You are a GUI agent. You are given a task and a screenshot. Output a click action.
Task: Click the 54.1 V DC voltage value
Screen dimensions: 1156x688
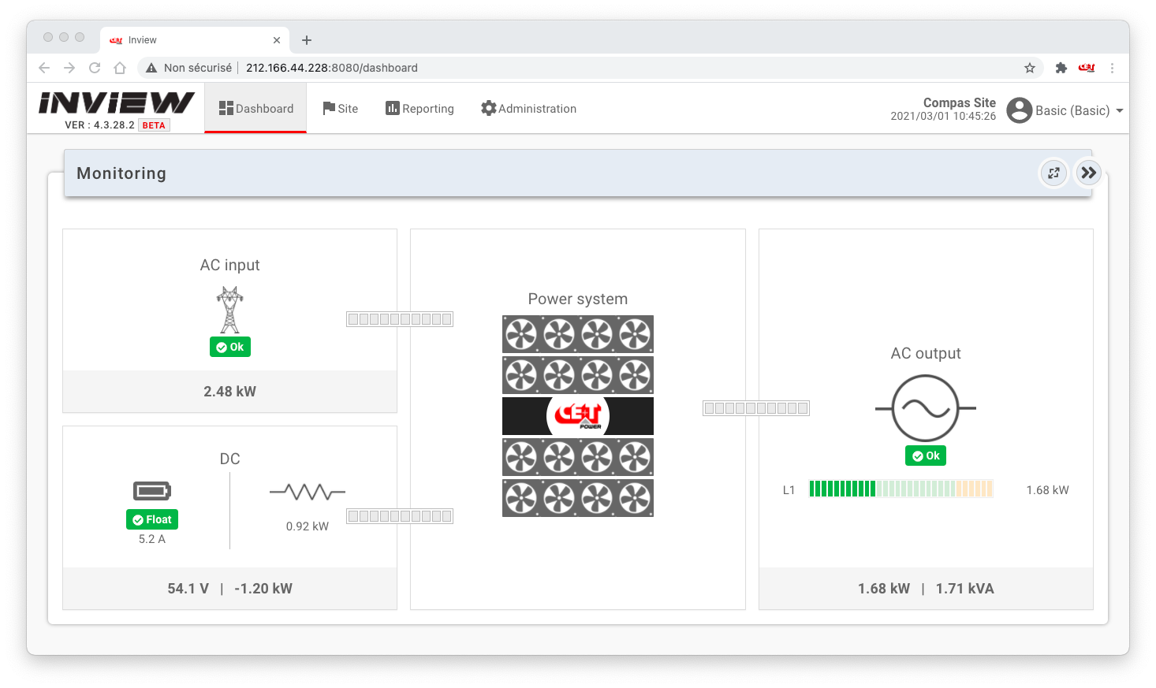point(188,589)
